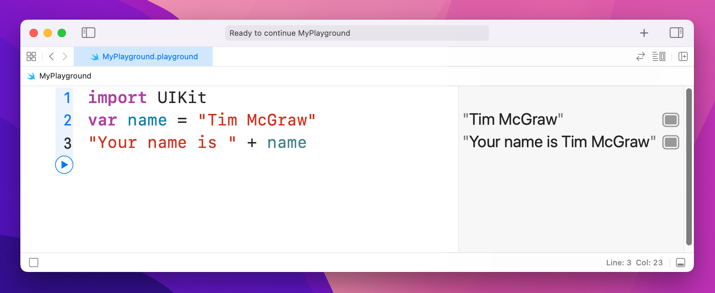The width and height of the screenshot is (715, 293).
Task: Go forward in editor history
Action: point(65,56)
